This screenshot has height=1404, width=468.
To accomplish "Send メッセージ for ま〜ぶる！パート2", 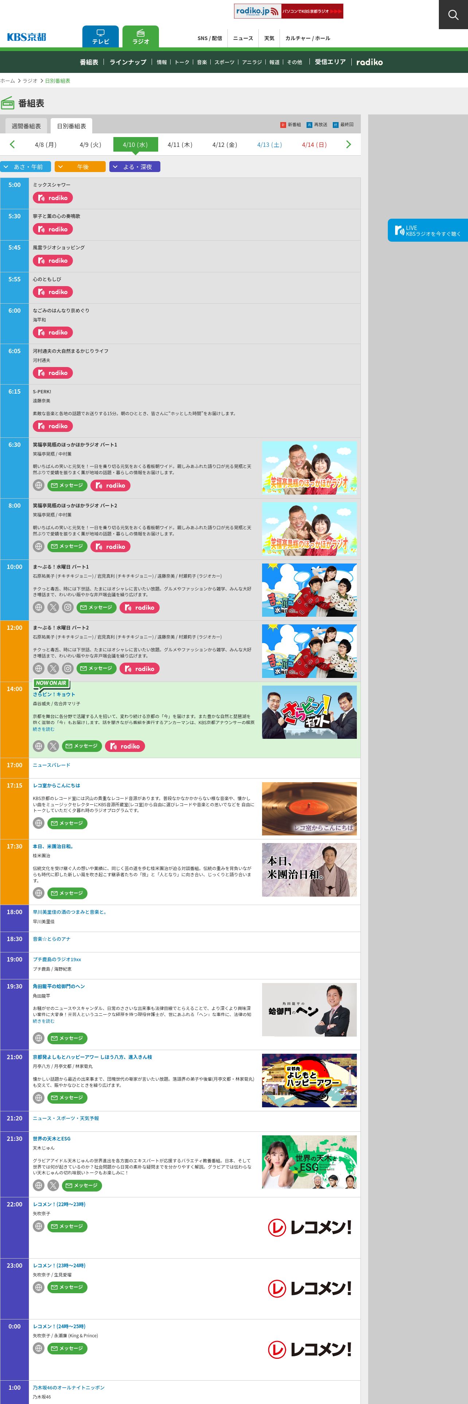I will 97,668.
